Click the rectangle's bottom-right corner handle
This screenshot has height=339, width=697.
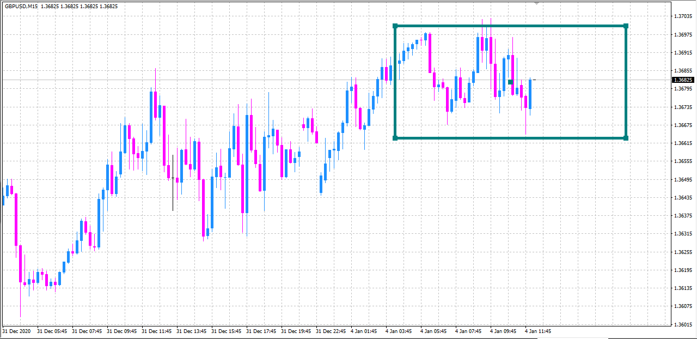[626, 138]
